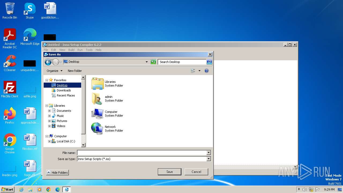Viewport: 343px width, 193px height.
Task: Click the navigation pane scroll up arrow
Action: 83,77
